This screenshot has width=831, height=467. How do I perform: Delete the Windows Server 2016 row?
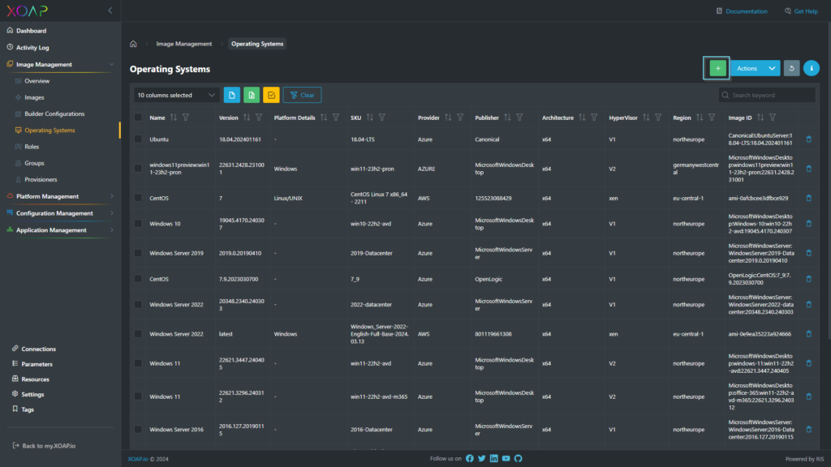809,430
